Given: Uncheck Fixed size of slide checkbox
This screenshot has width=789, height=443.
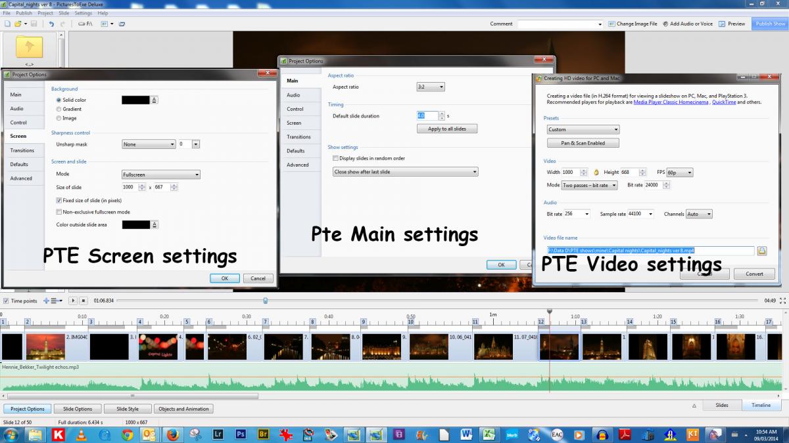Looking at the screenshot, I should coord(59,200).
